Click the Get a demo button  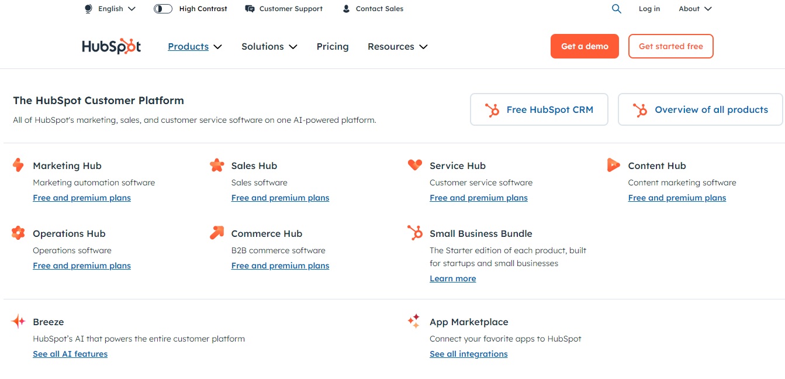[585, 46]
